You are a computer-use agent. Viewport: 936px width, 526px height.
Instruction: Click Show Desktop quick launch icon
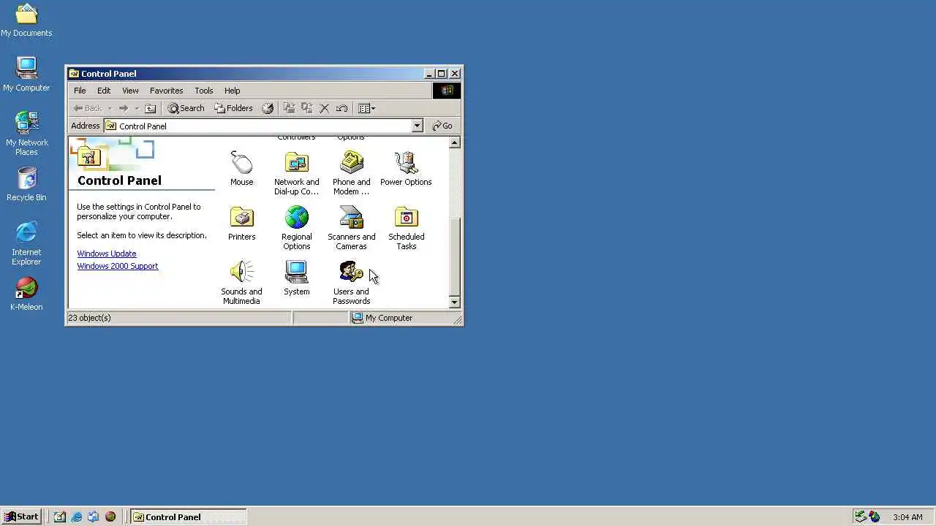(x=60, y=517)
